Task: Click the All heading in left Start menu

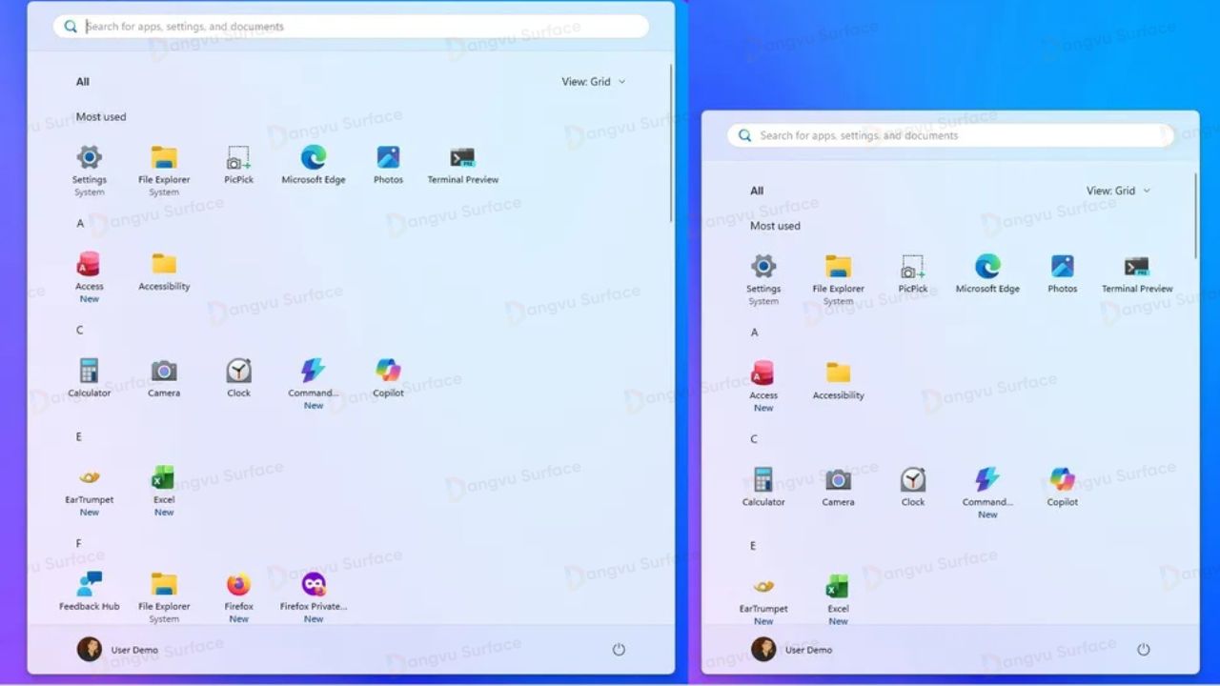Action: (83, 82)
